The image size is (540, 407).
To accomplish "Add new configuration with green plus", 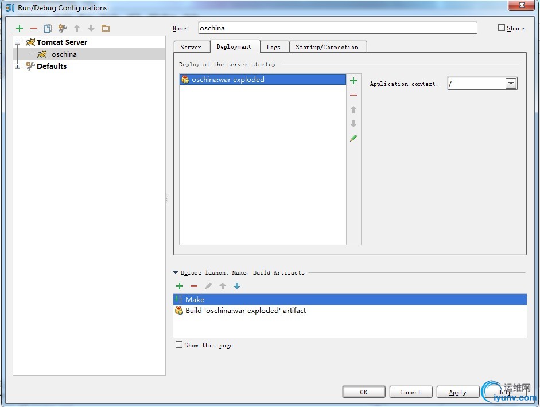I will coord(20,28).
